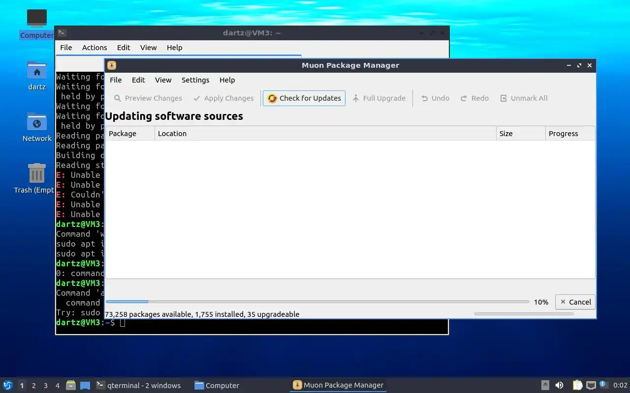630x393 pixels.
Task: Open the terminal window's Edit menu
Action: tap(124, 48)
